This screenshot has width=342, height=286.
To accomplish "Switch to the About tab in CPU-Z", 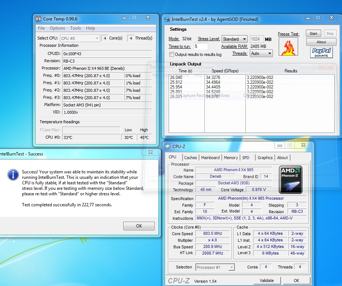I will 282,158.
